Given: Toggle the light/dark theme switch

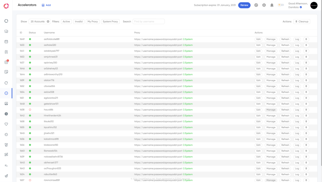Looking at the screenshot, I should pyautogui.click(x=280, y=5).
